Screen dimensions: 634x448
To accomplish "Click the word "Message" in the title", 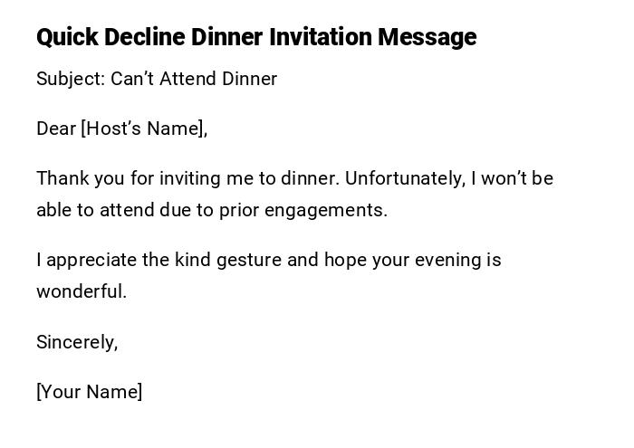I will pyautogui.click(x=427, y=37).
